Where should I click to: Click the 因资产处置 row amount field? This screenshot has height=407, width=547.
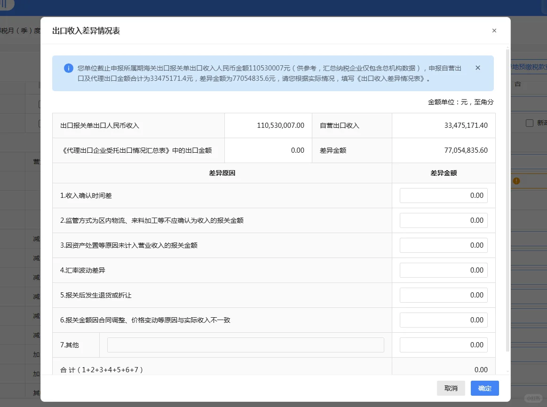(x=443, y=245)
